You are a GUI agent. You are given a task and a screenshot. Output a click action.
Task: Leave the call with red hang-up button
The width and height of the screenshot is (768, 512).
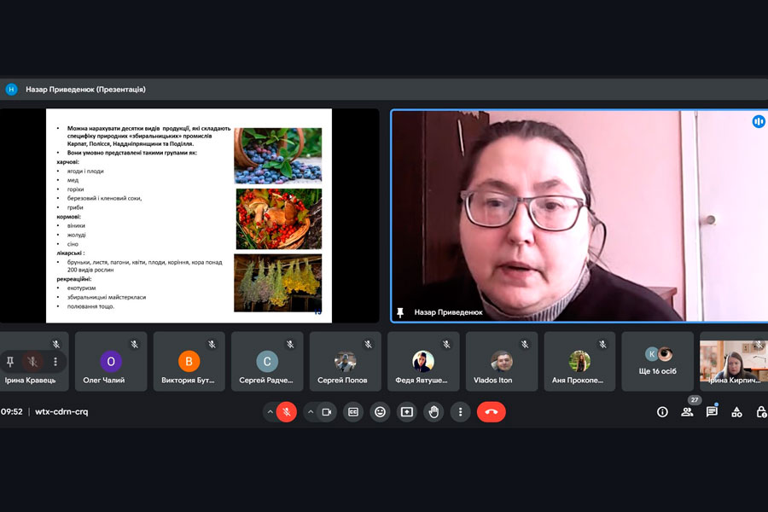pyautogui.click(x=492, y=412)
